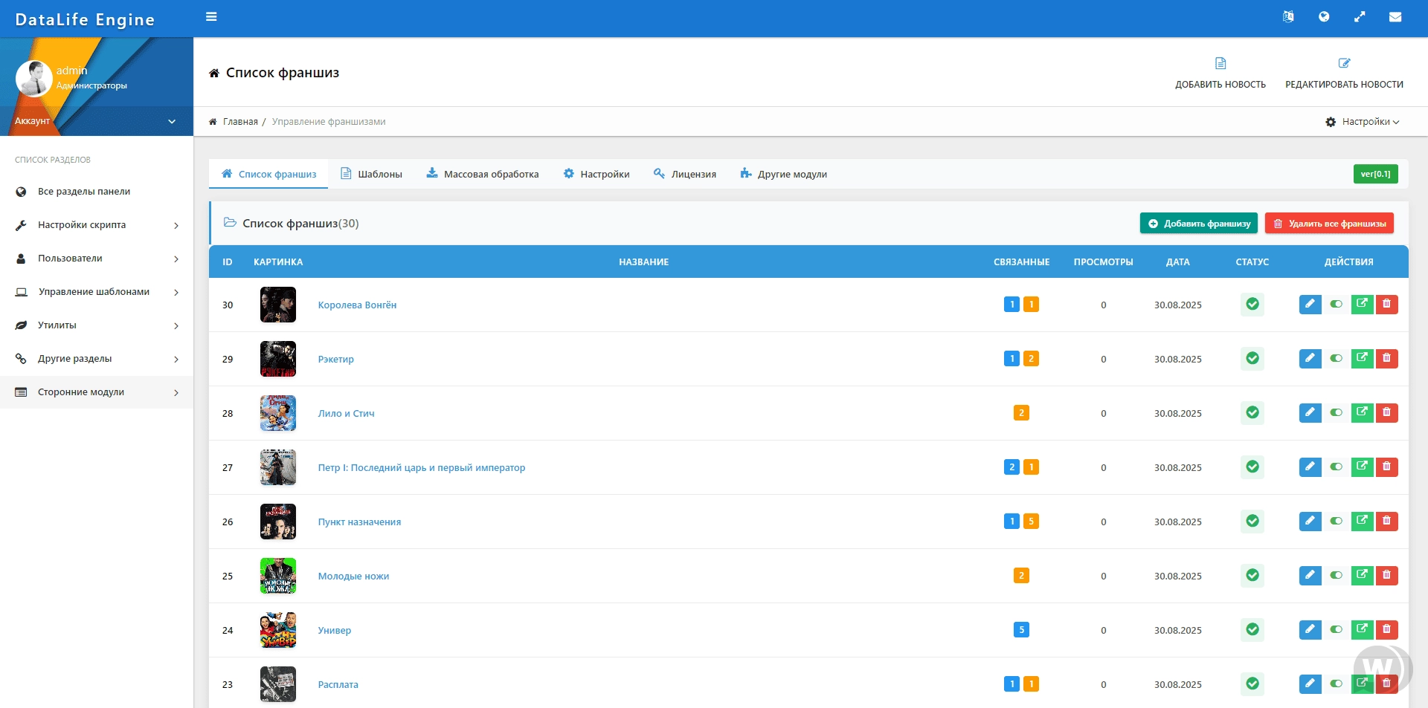
Task: Click the fullscreen expand icon in header
Action: coord(1360,17)
